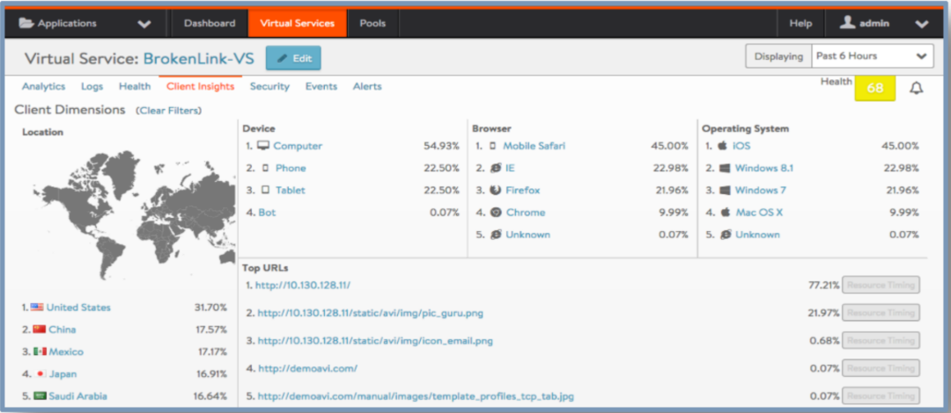
Task: Click the Applications folder icon
Action: pyautogui.click(x=26, y=24)
